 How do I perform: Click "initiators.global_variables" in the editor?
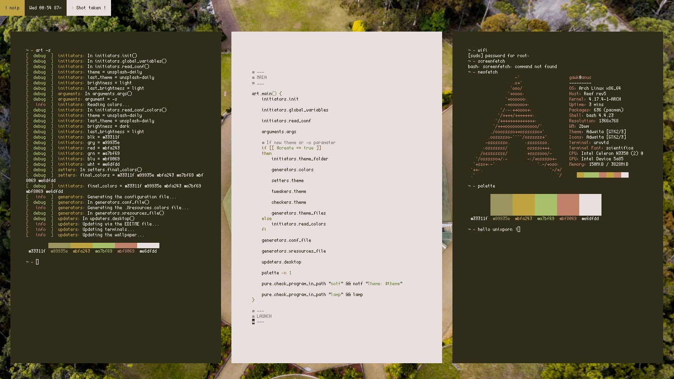295,110
